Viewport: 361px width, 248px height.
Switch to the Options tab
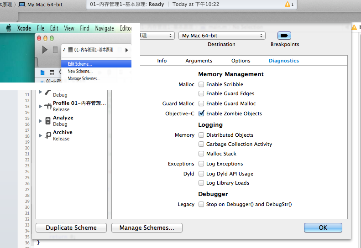click(241, 61)
